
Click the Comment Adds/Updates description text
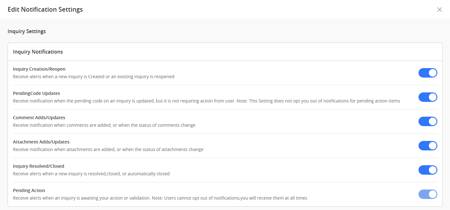coord(104,125)
